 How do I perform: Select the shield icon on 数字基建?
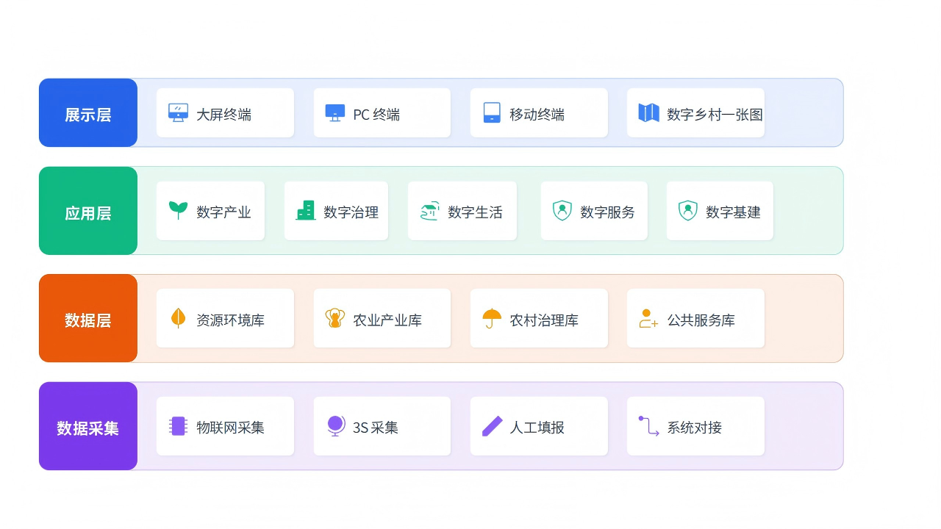687,211
